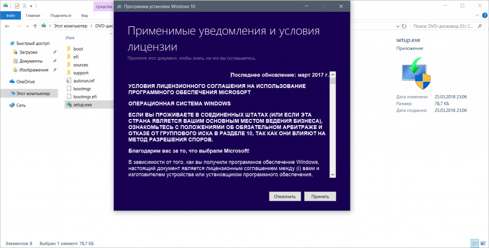
Task: Click the Properties quick access icon in Explorer
Action: click(17, 6)
